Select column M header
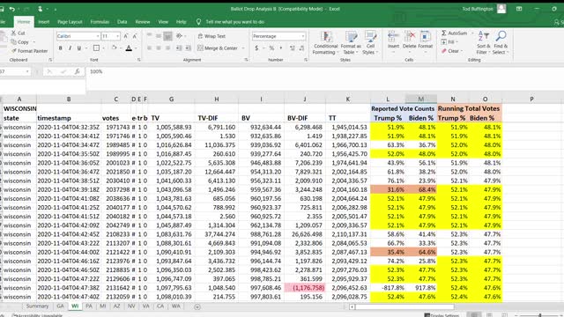564x317 pixels. tap(421, 99)
